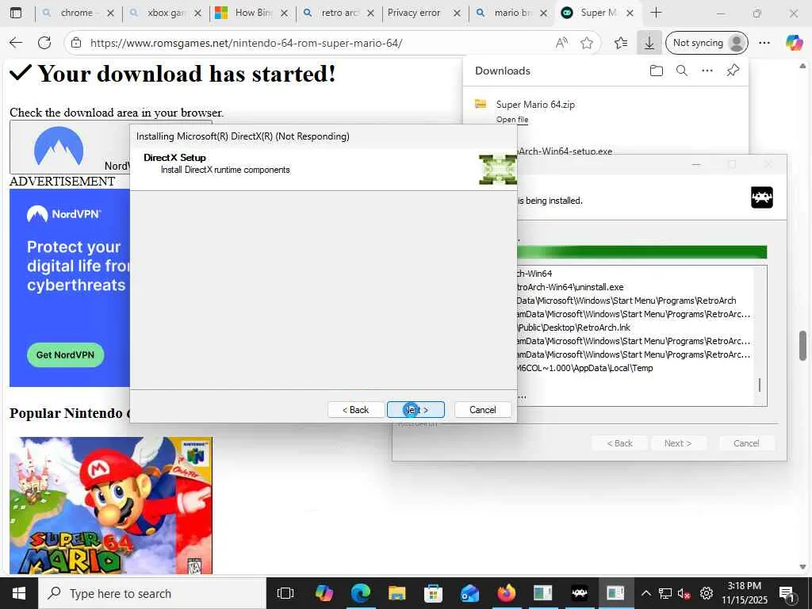The height and width of the screenshot is (609, 812).
Task: Cancel the DirectX Setup dialog
Action: tap(483, 410)
